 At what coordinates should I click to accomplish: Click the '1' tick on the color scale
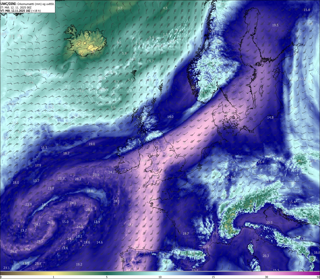tap(53, 277)
